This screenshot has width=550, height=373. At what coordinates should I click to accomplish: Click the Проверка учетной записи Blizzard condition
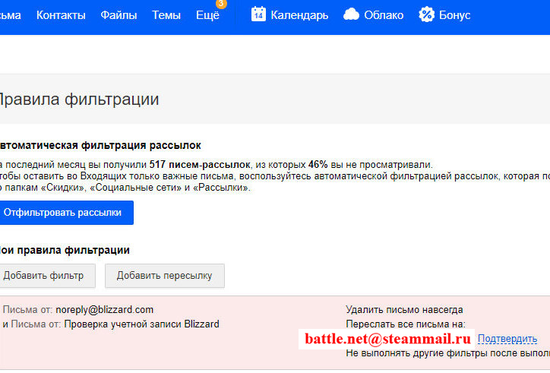(x=141, y=324)
